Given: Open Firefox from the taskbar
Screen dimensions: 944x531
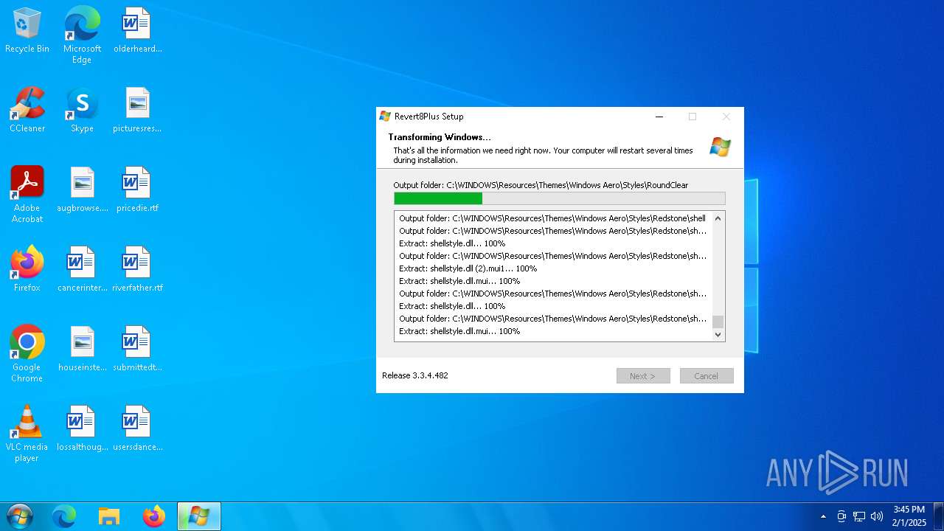Looking at the screenshot, I should (x=154, y=516).
